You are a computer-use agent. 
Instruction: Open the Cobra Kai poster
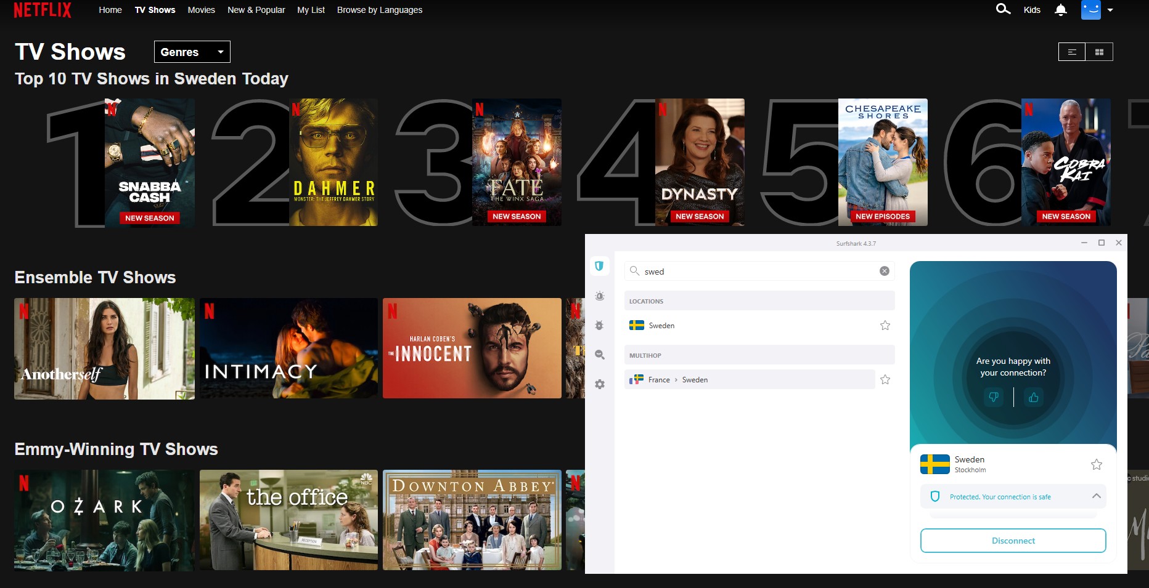pos(1066,163)
